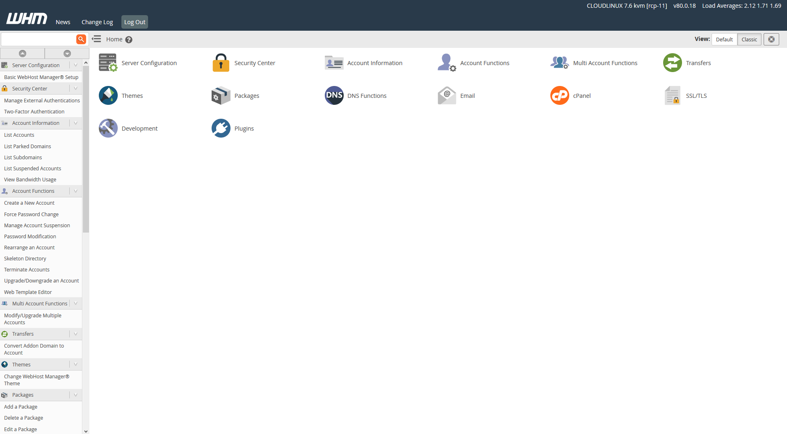Open the Plugins icon
This screenshot has height=434, width=787.
tap(221, 128)
